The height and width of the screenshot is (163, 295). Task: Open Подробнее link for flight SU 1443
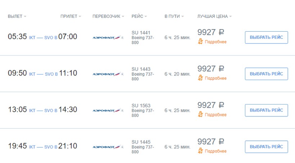tap(215, 78)
